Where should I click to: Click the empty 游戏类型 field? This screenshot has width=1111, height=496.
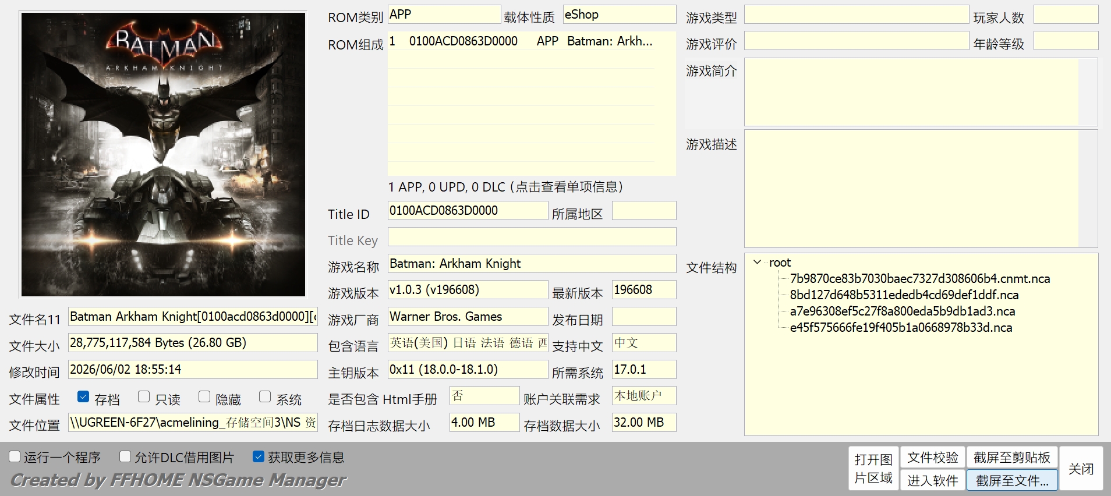(x=857, y=15)
